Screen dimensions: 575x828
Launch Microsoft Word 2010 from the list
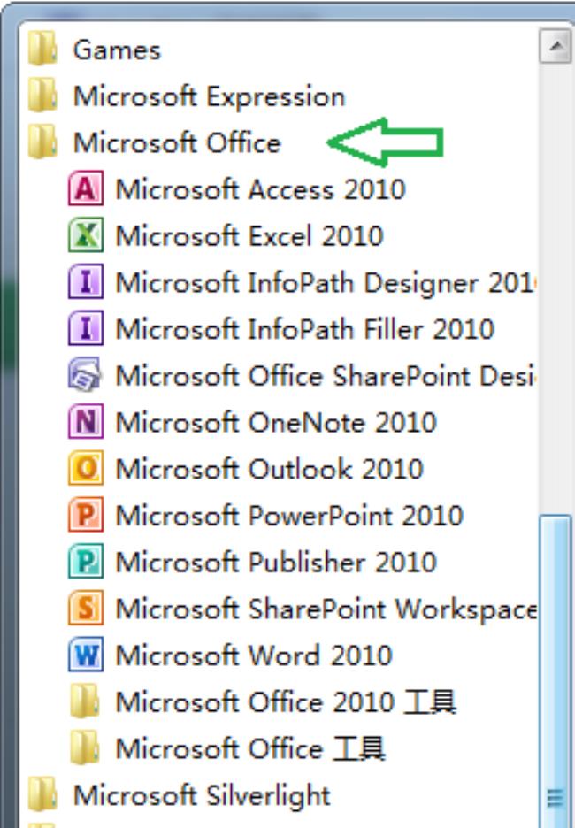[x=253, y=655]
